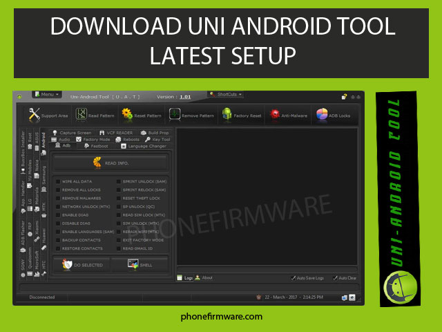
Task: Select the Nokia vertical tab
Action: tap(37, 169)
